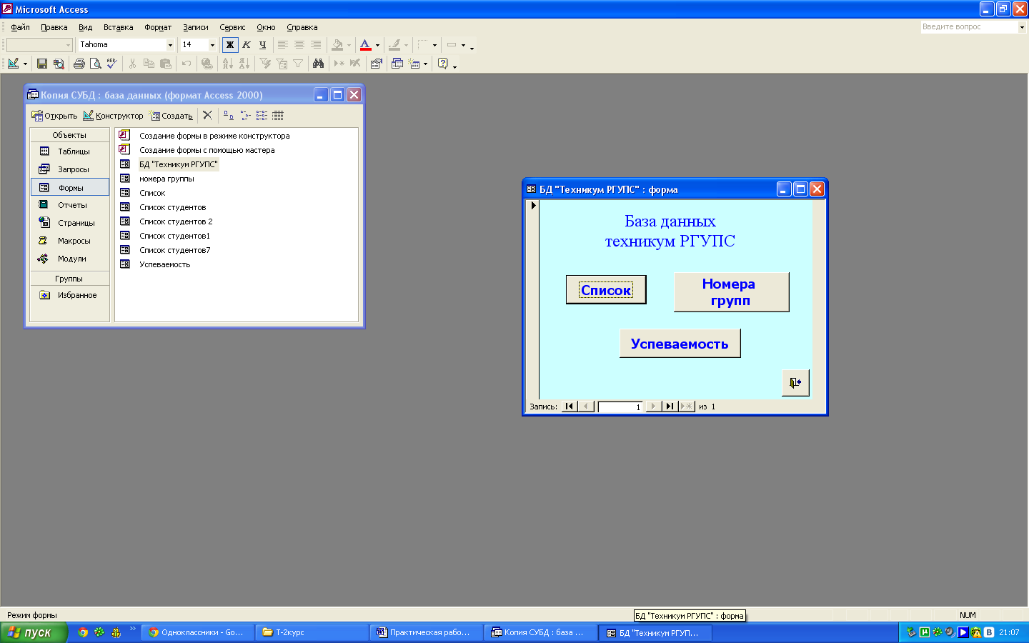
Task: Select Макросы in Objects pane
Action: (x=70, y=241)
